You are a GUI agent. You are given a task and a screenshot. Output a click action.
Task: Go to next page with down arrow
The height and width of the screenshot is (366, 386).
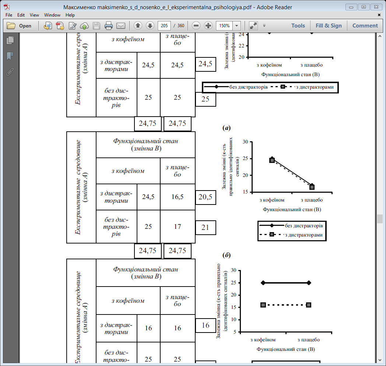click(x=150, y=25)
